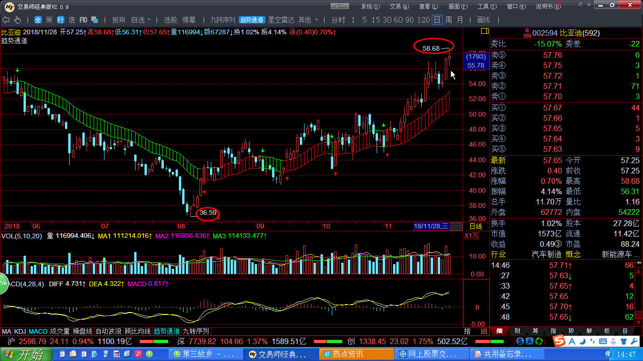This screenshot has height=361, width=643.
Task: Click the 选股 toolbar button
Action: [x=170, y=20]
